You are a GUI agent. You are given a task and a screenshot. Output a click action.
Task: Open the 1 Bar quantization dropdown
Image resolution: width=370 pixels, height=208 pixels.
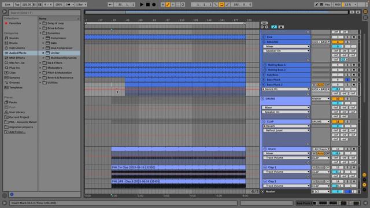[81, 5]
